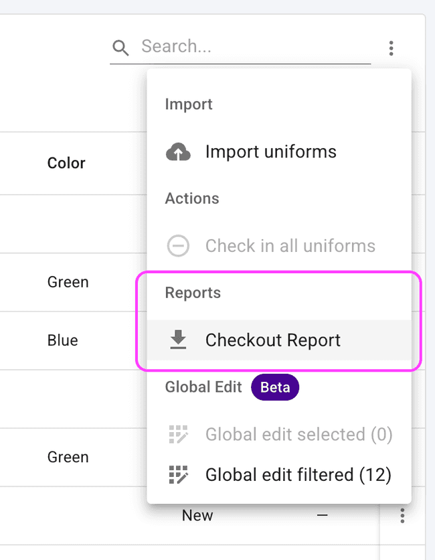
Task: Click the Global Edit section label
Action: [x=203, y=387]
